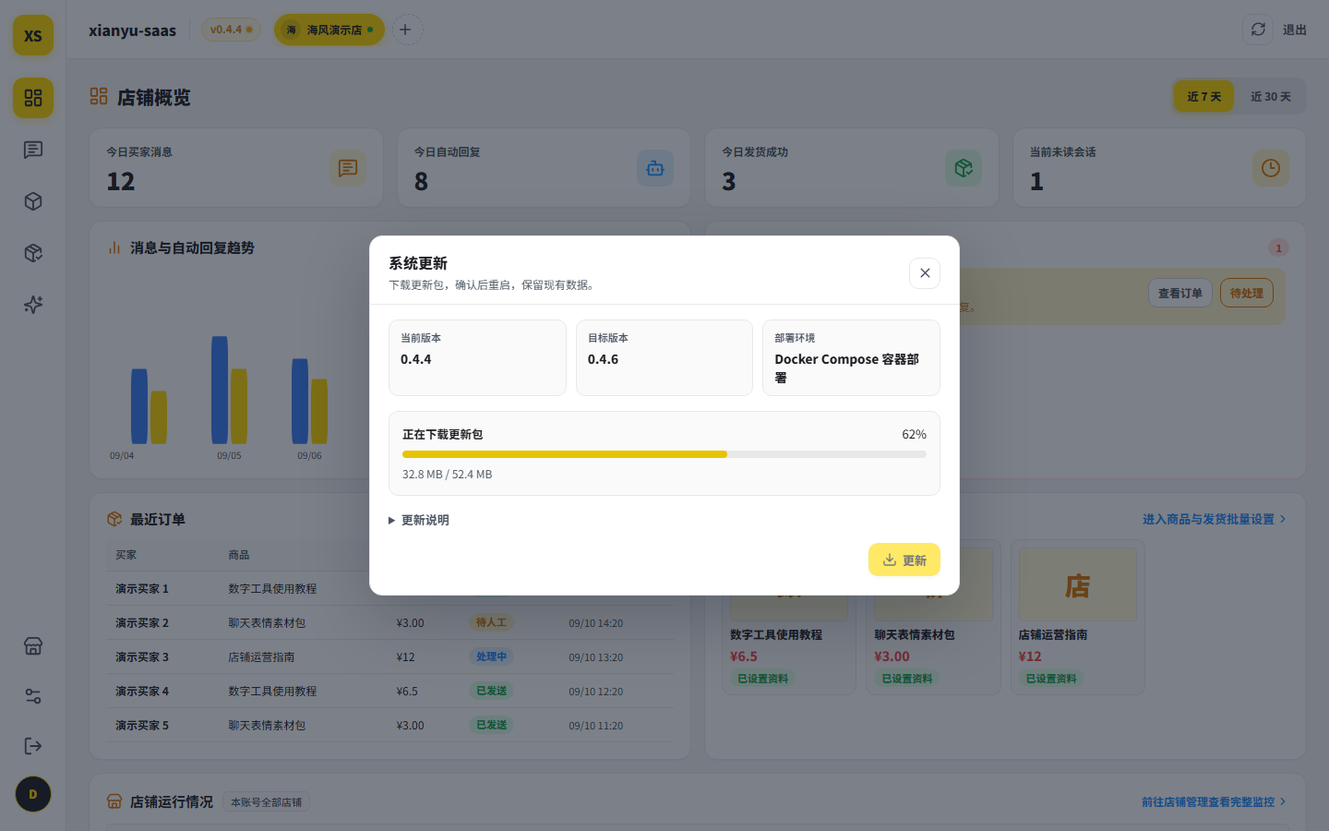Click 聊天表情素材包 product card title
1329x831 pixels.
coord(915,635)
